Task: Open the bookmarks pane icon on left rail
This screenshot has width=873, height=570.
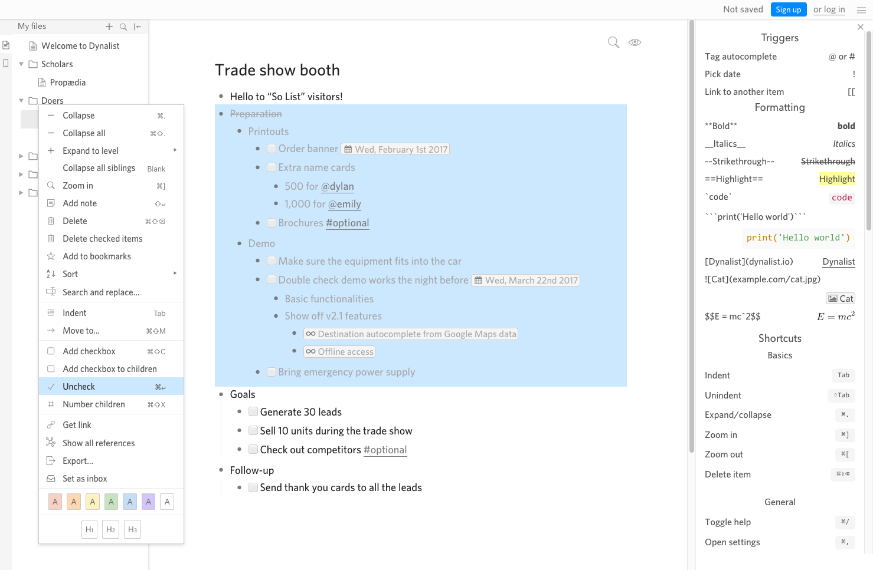Action: 6,63
